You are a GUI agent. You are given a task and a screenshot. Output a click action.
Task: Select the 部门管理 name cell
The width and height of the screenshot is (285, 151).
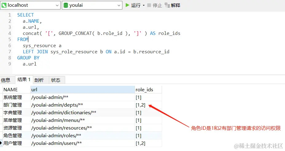(17, 105)
